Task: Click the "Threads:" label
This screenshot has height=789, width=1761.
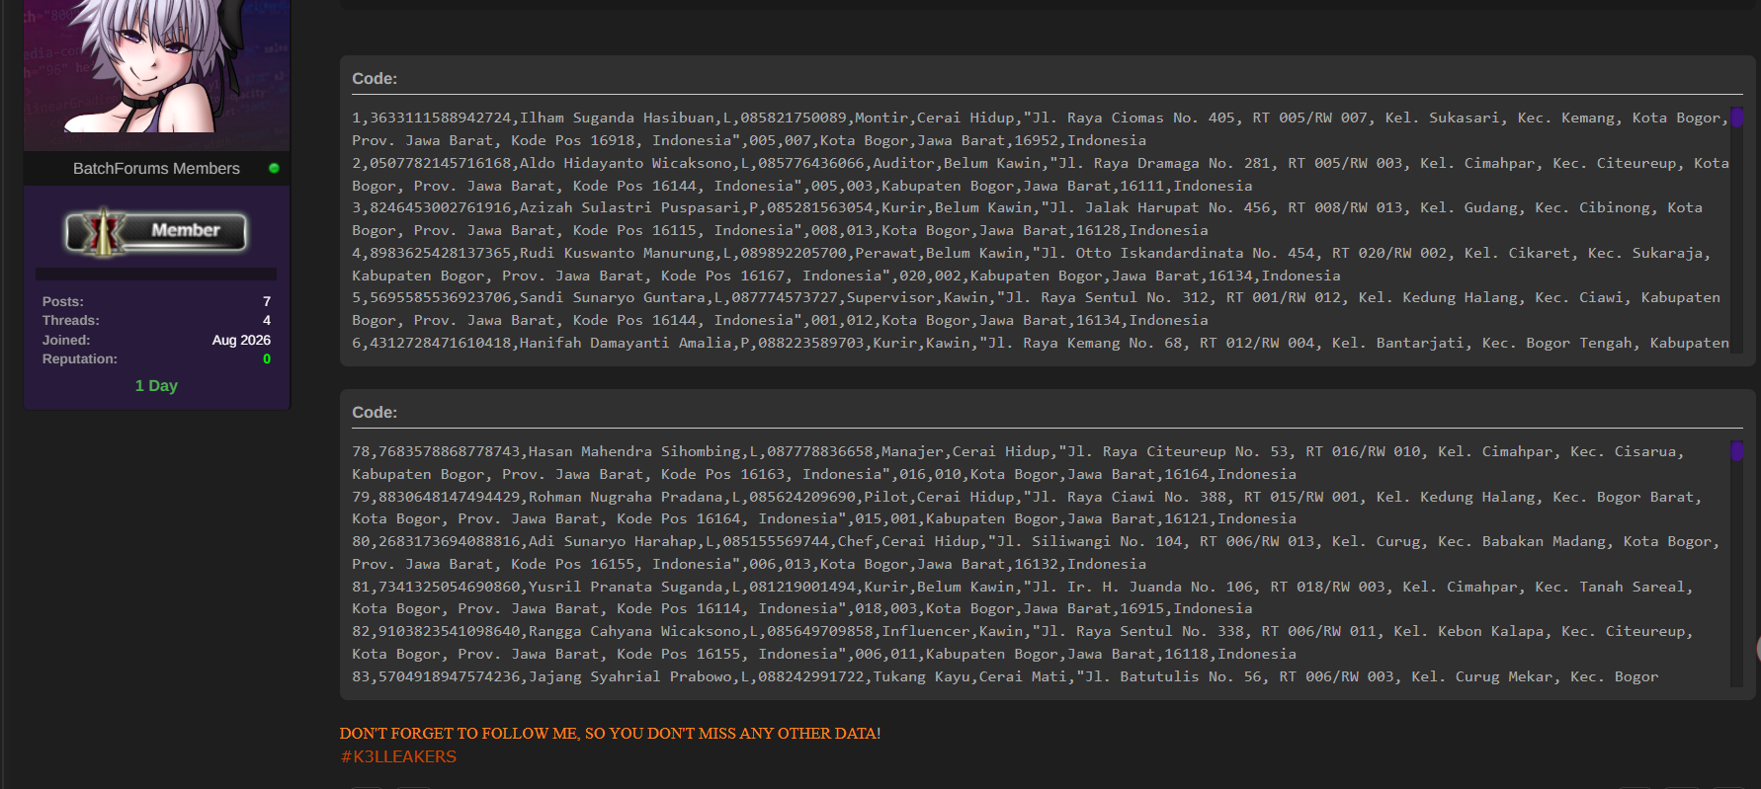Action: tap(71, 321)
